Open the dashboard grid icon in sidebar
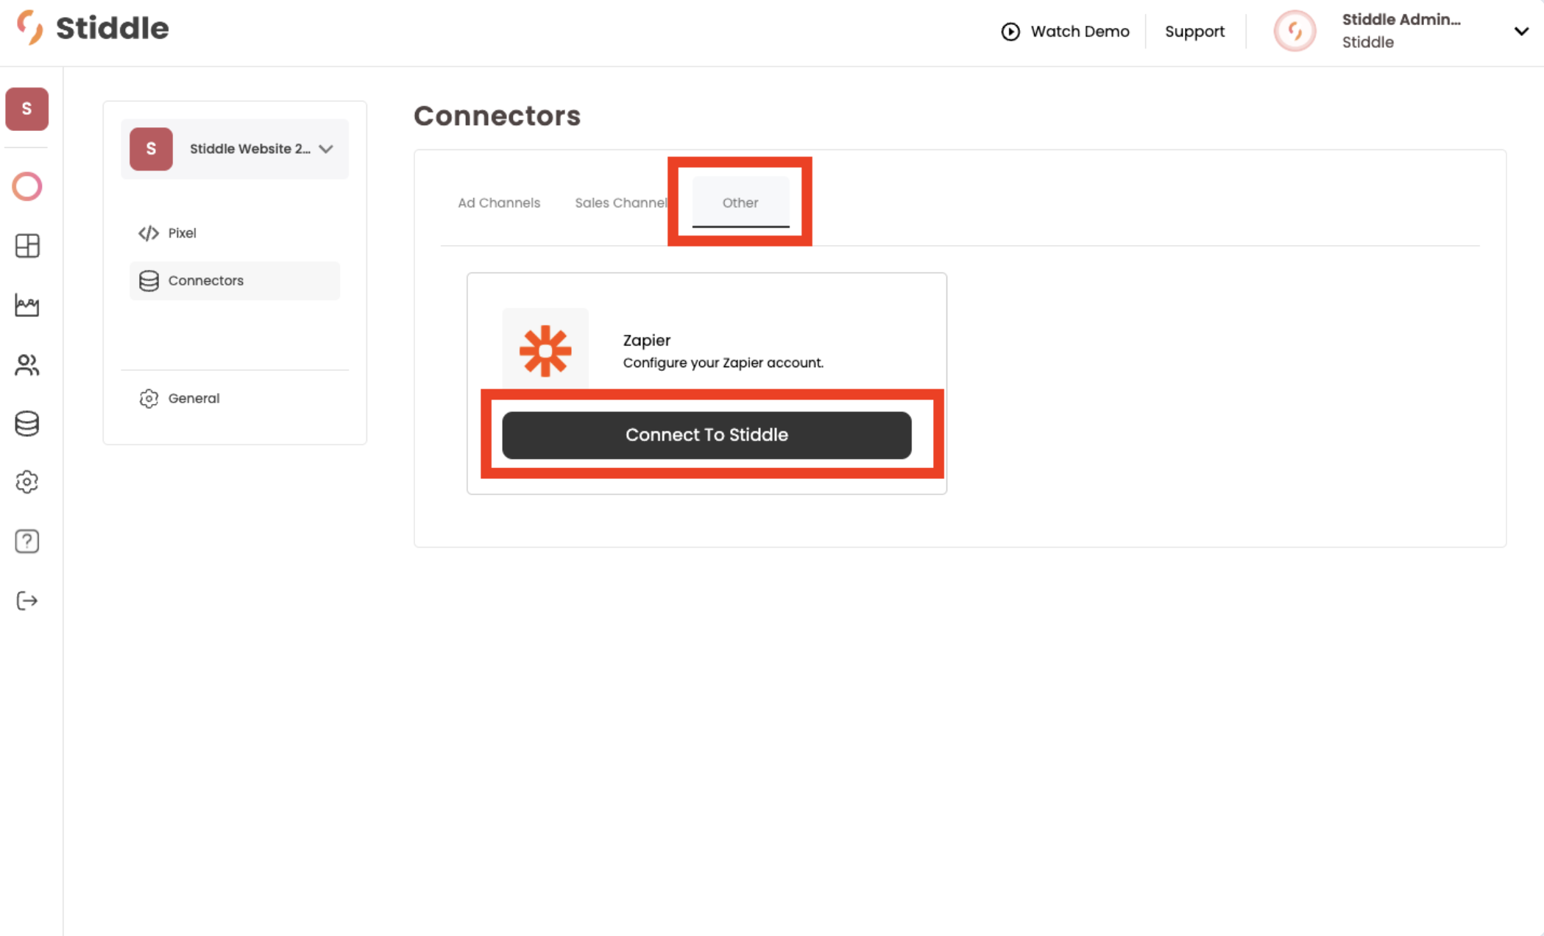Viewport: 1544px width, 936px height. coord(27,246)
